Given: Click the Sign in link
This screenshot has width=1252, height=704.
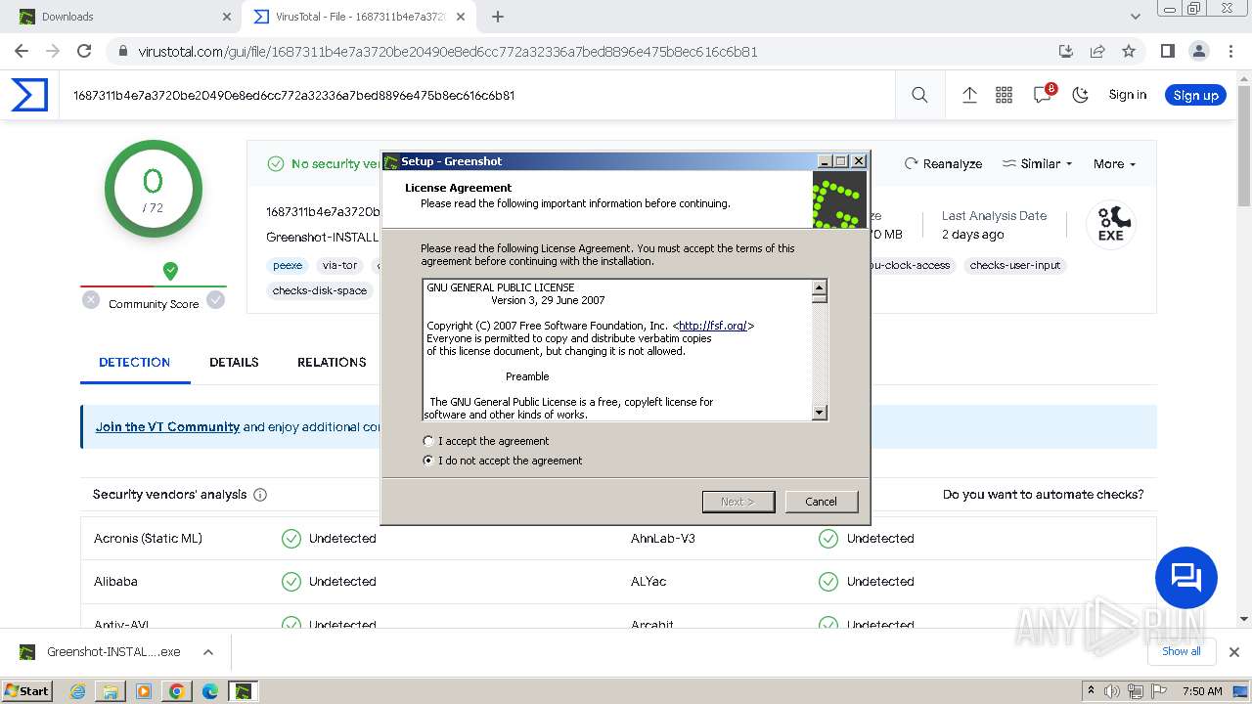Looking at the screenshot, I should pyautogui.click(x=1128, y=95).
